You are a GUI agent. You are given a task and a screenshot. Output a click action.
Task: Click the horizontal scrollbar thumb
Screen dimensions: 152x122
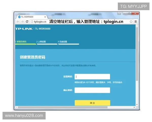63,107
